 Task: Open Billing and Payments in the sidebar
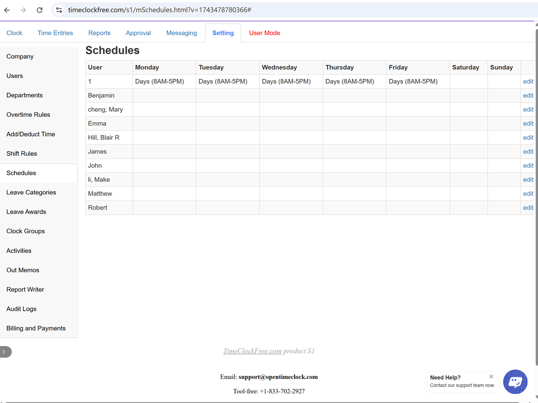pyautogui.click(x=39, y=328)
